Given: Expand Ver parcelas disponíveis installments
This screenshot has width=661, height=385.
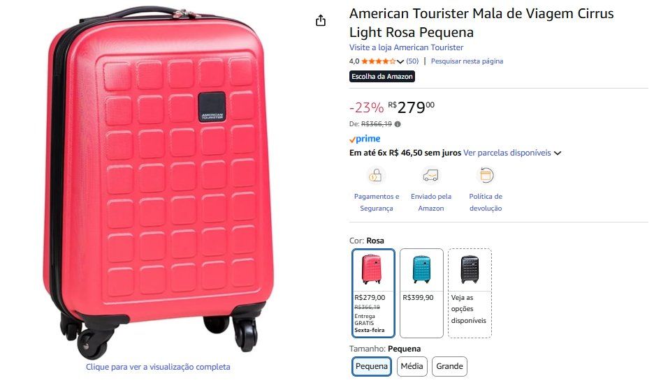Looking at the screenshot, I should (x=511, y=153).
